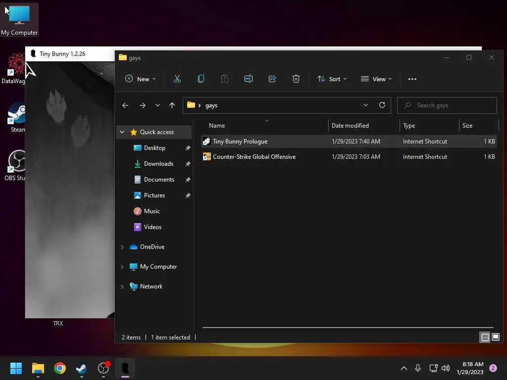Expand the Network tree node
This screenshot has width=507, height=380.
(x=122, y=286)
